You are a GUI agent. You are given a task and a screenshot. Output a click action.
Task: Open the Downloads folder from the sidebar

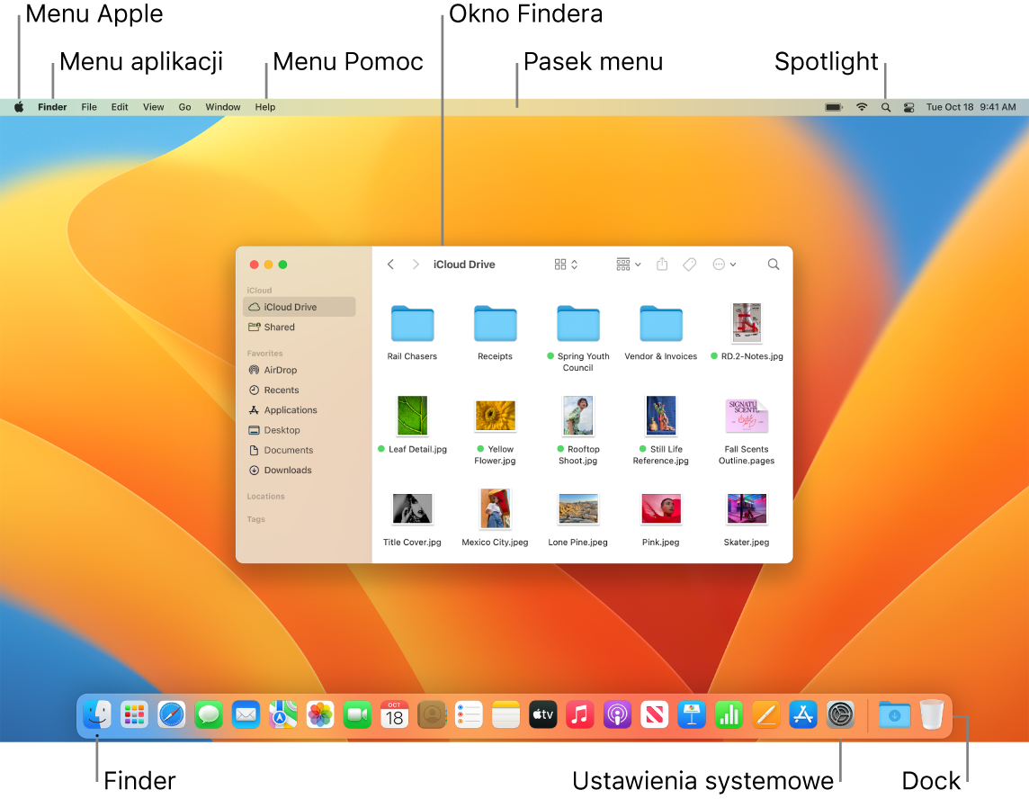(x=286, y=470)
